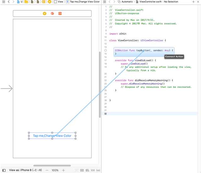Add another assistant editor pane
201x173 pixels.
tap(193, 2)
